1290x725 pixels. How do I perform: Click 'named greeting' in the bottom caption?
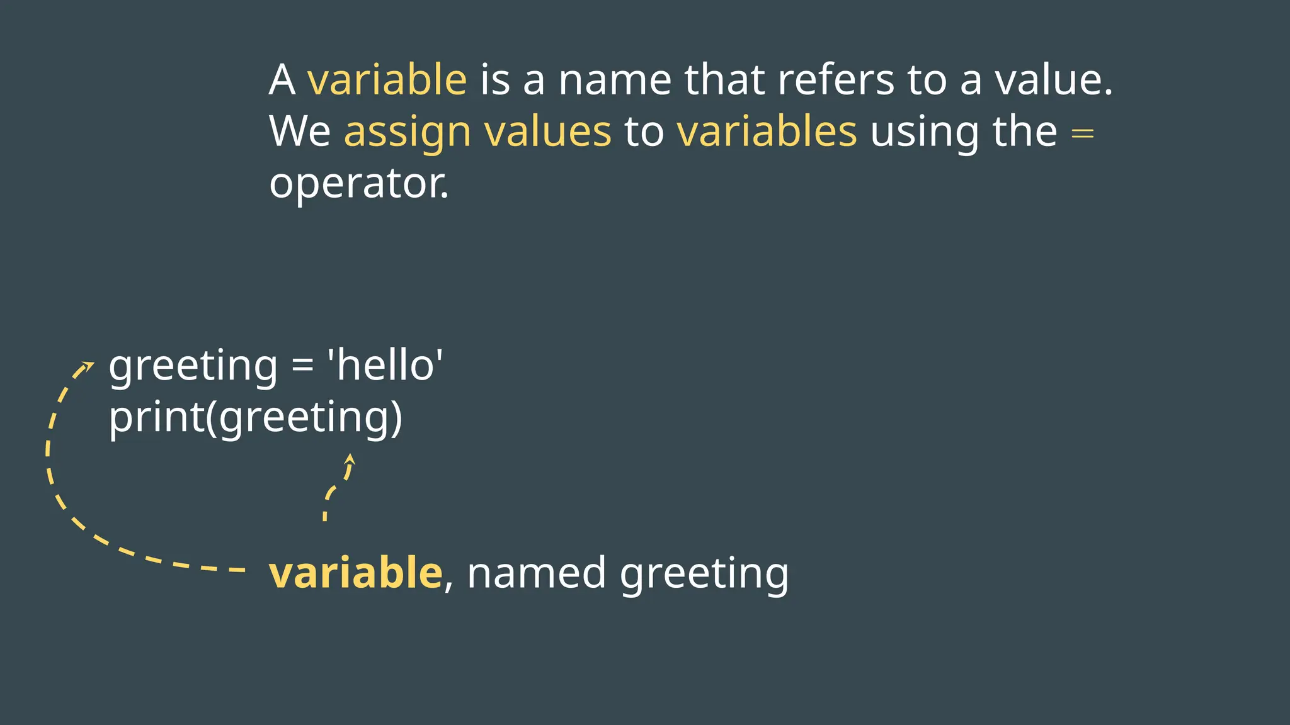[627, 574]
